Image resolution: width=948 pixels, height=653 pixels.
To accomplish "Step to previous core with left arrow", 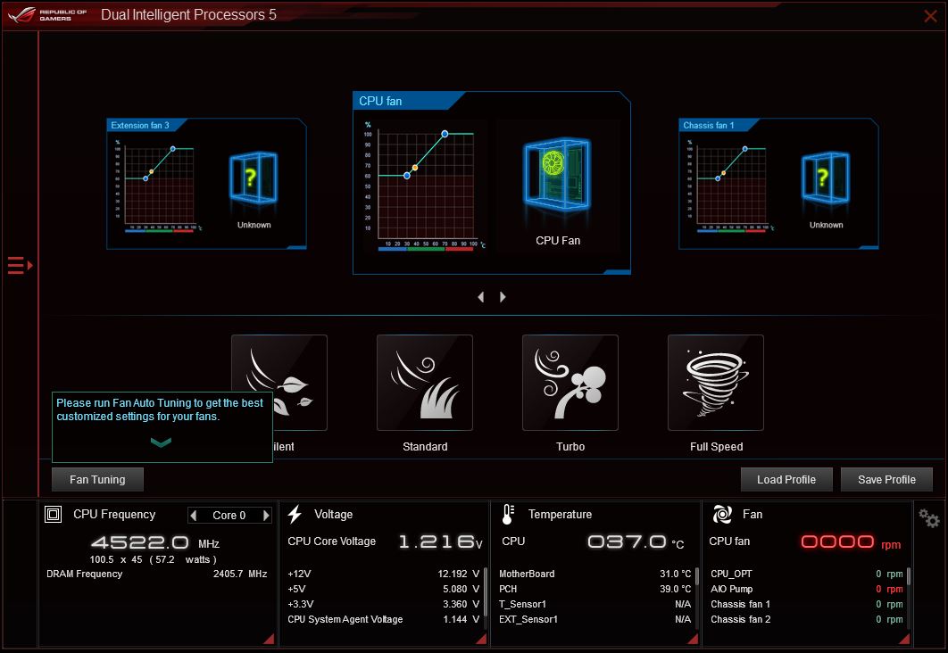I will (195, 515).
